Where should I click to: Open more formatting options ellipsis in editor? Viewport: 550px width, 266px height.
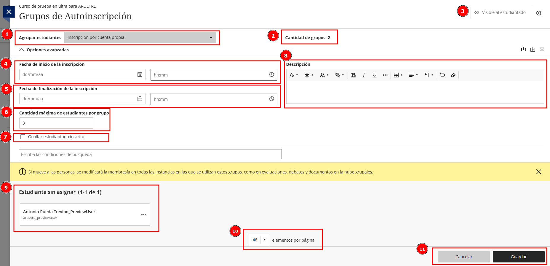(x=385, y=75)
